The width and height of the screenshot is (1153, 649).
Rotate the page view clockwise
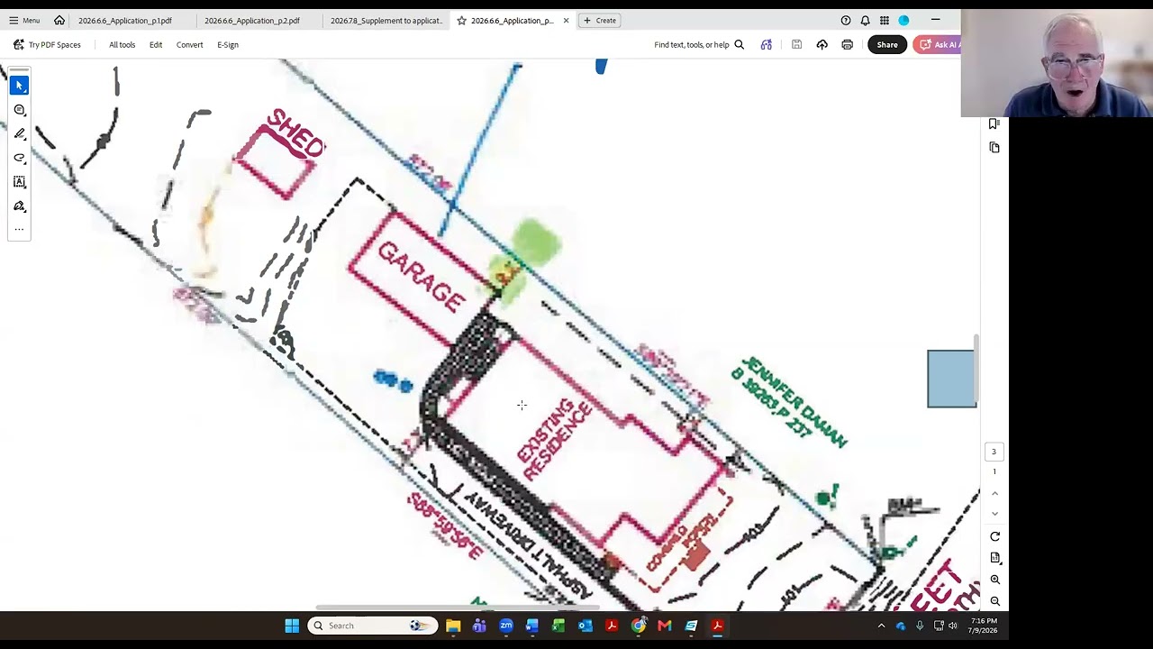click(994, 536)
